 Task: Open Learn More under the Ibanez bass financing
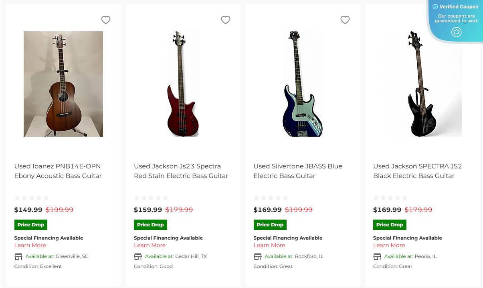[30, 245]
